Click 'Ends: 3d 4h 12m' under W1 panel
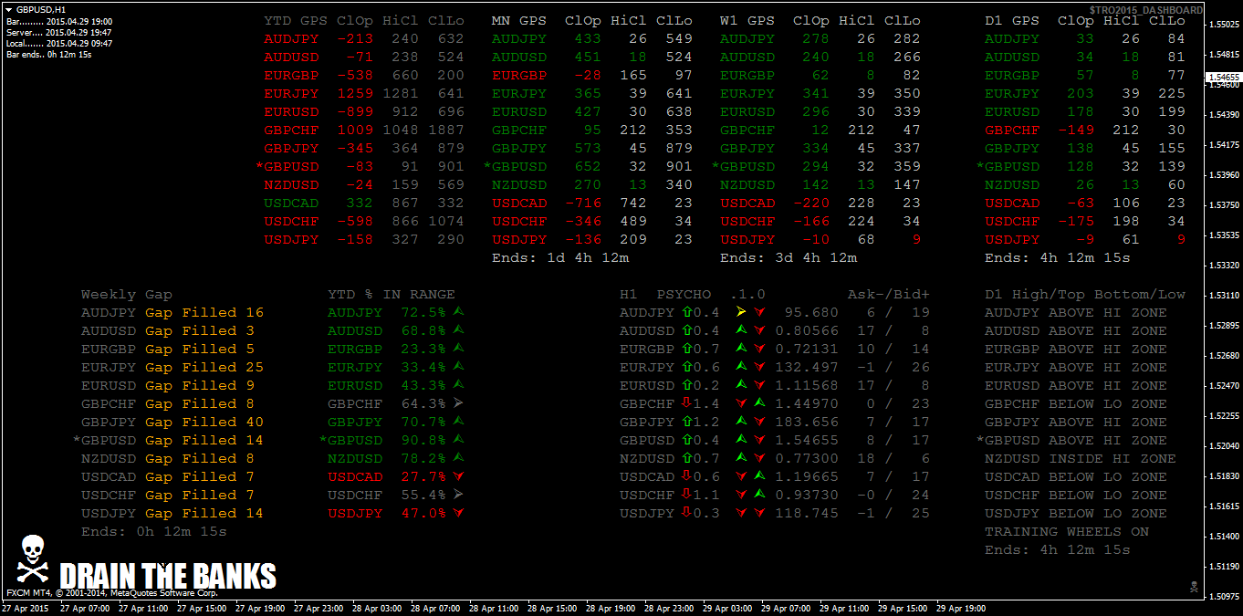 (x=789, y=257)
